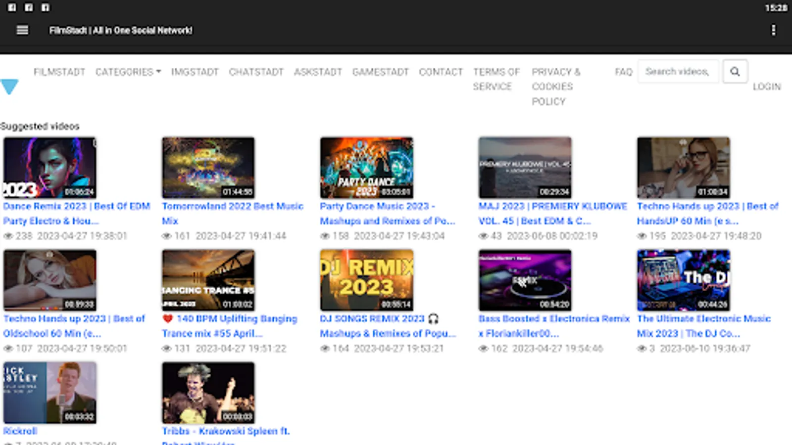Open the FAQ page
This screenshot has width=792, height=445.
coord(623,72)
